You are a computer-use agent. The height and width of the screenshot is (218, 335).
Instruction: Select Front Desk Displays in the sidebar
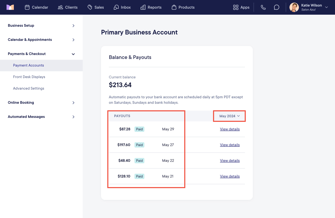(29, 77)
